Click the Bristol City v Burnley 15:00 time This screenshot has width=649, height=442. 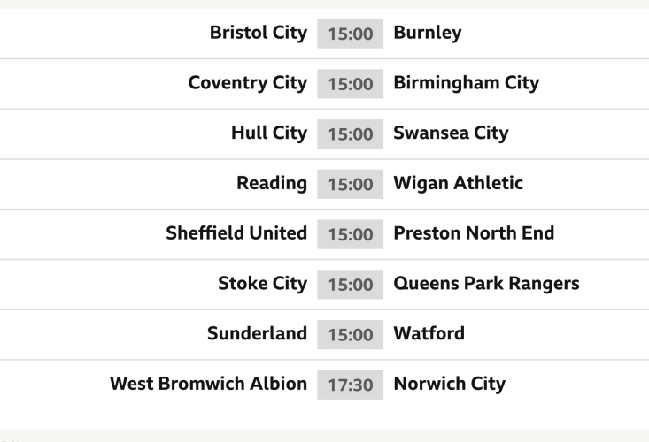coord(351,34)
